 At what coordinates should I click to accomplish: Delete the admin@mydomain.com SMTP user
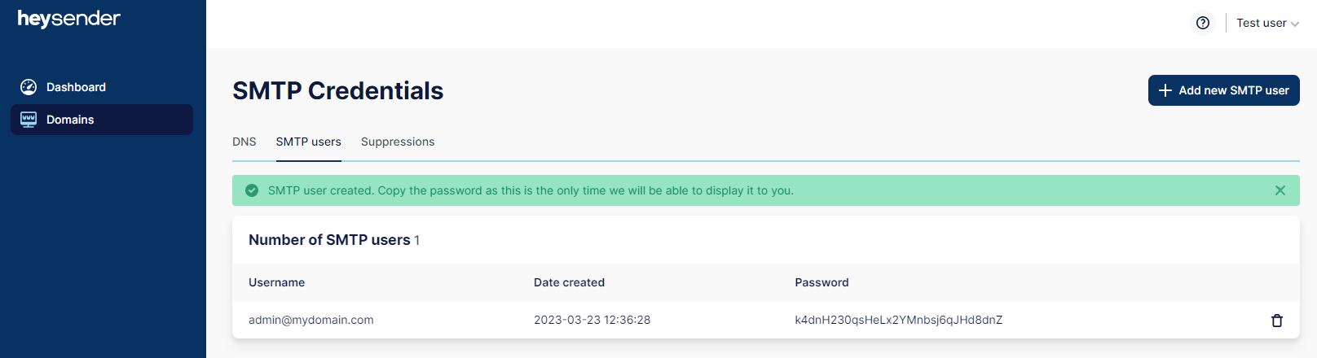tap(1277, 321)
